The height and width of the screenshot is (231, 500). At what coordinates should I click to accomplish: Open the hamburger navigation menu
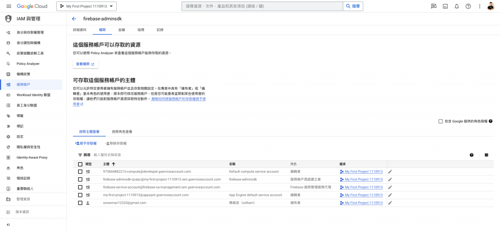[9, 6]
